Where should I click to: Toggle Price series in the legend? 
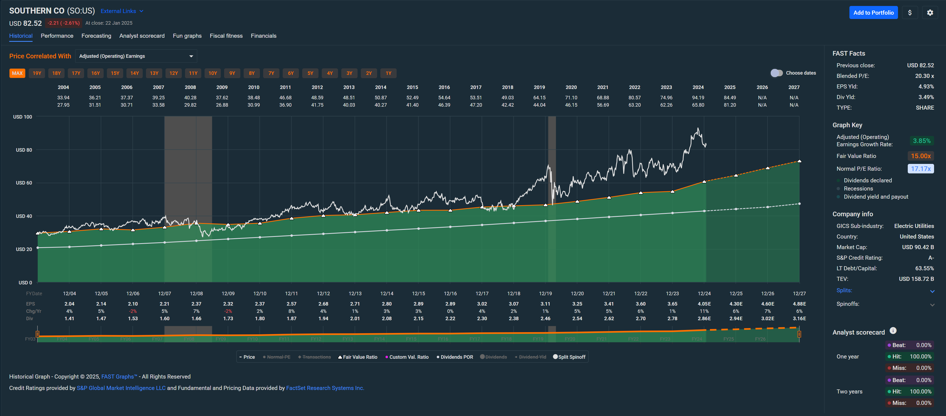(247, 357)
